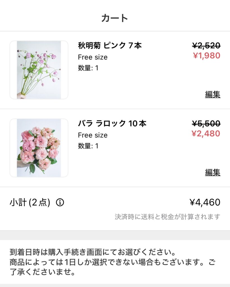This screenshot has width=230, height=287.
Task: Click 編集 for バラ ラロック 10本
Action: 213,172
